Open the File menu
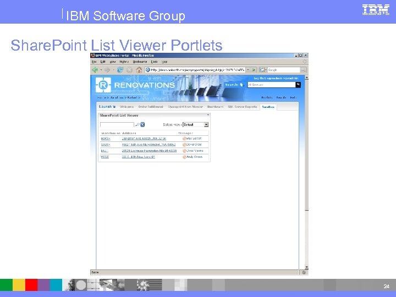This screenshot has width=396, height=297. (x=94, y=62)
